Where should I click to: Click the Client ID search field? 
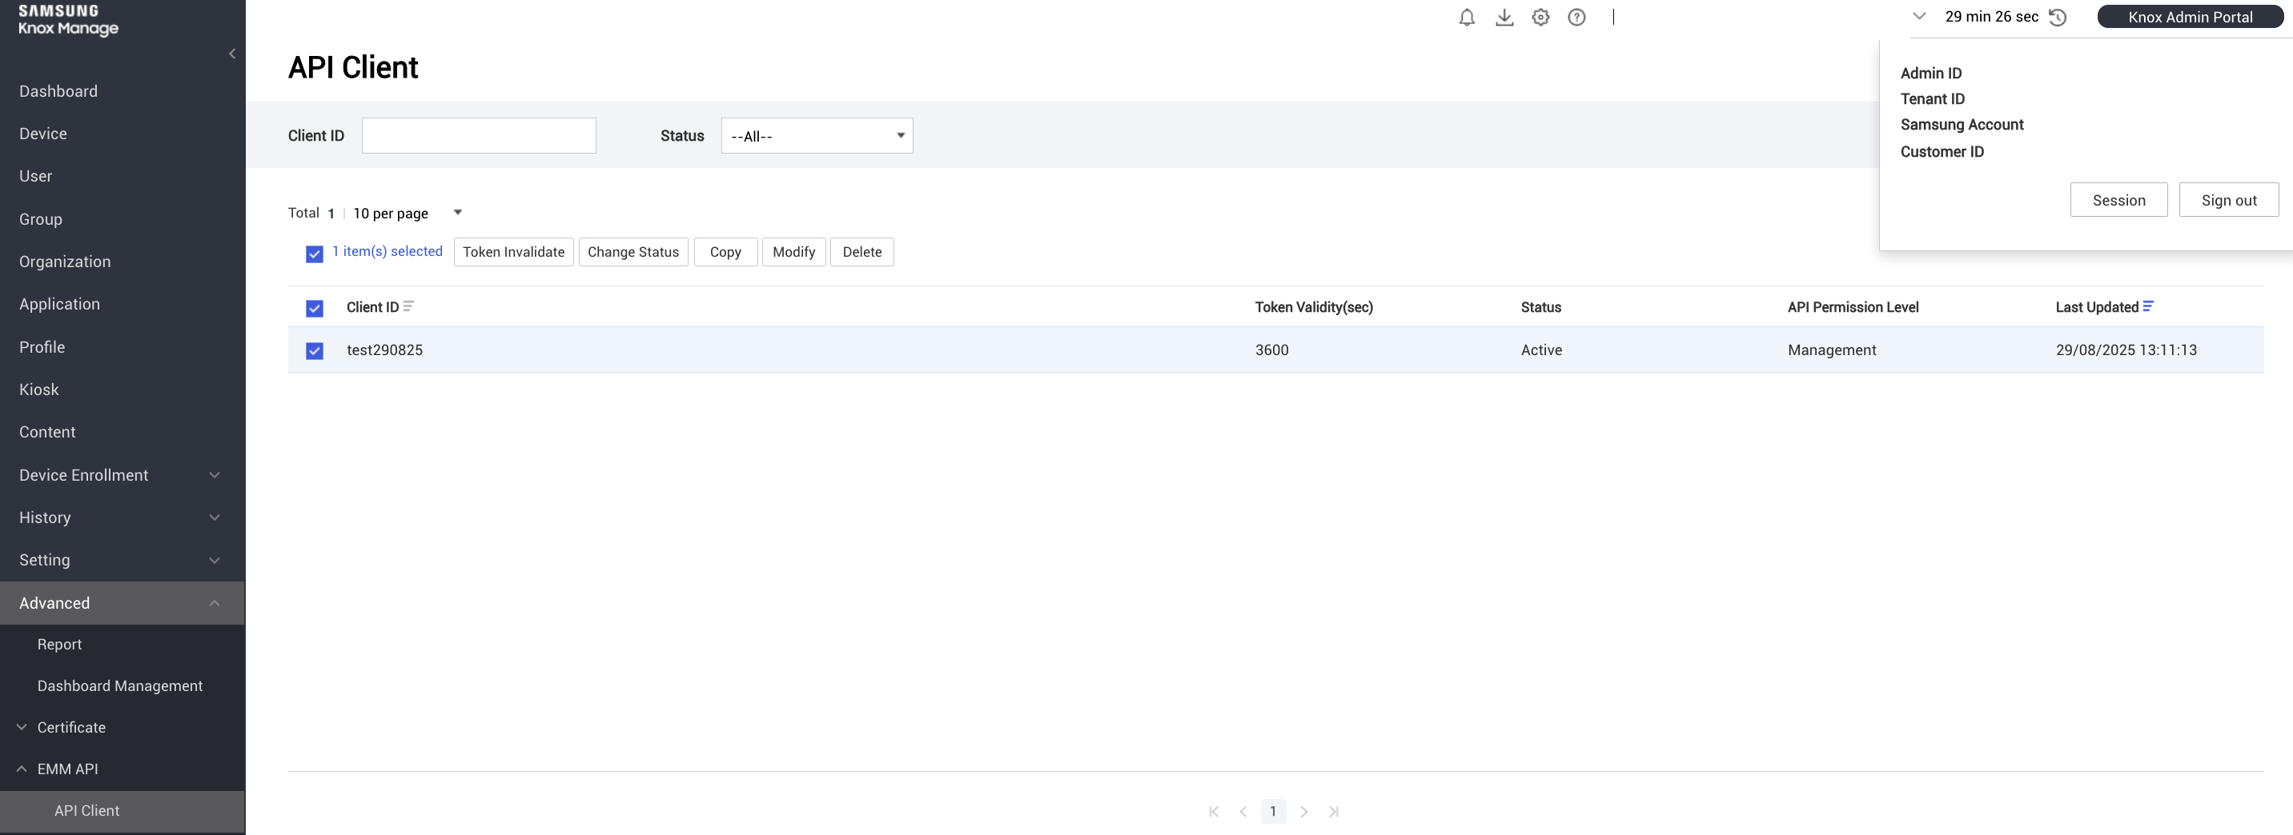[x=478, y=136]
